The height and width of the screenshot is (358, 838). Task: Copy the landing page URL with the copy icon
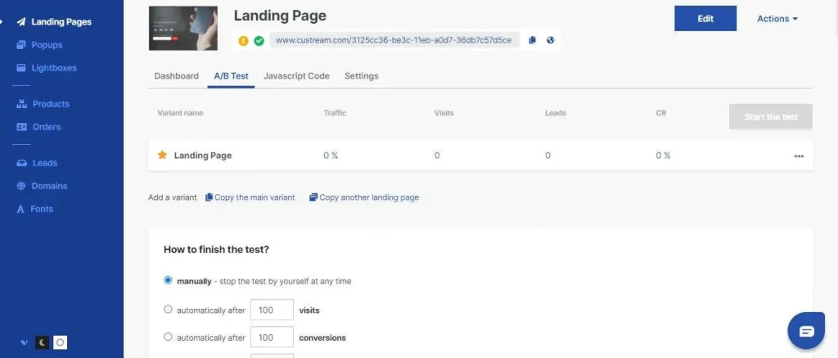532,40
